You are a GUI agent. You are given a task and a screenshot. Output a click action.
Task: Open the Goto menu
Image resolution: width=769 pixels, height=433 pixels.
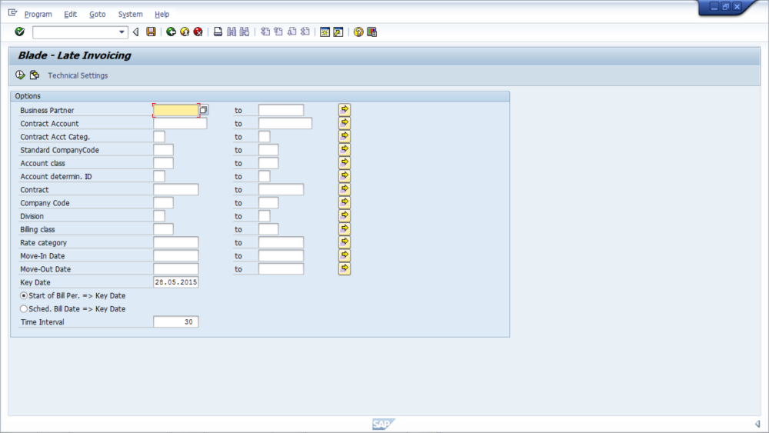(x=97, y=14)
